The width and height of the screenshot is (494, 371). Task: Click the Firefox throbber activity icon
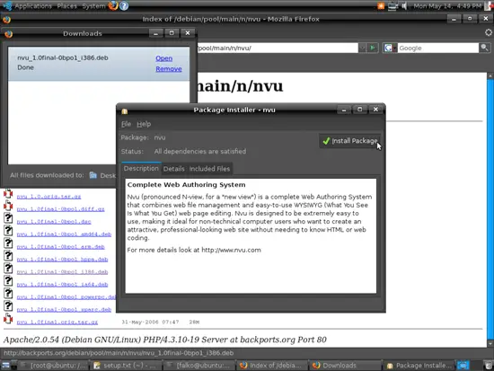[x=489, y=32]
